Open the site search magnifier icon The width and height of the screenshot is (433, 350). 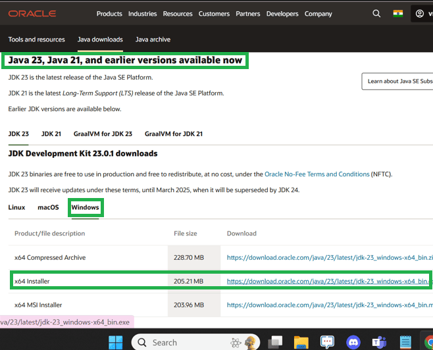tap(376, 13)
